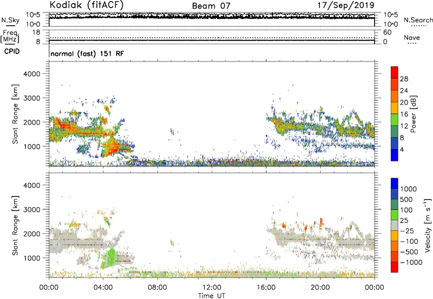433x299 pixels.
Task: Click the 28 label on Power colorbar
Action: (404, 79)
